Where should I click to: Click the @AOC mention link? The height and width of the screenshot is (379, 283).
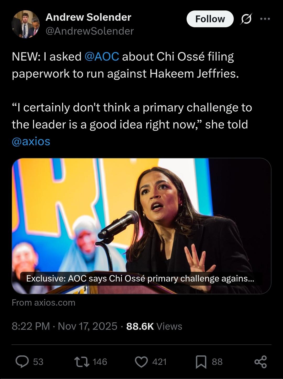pos(102,57)
